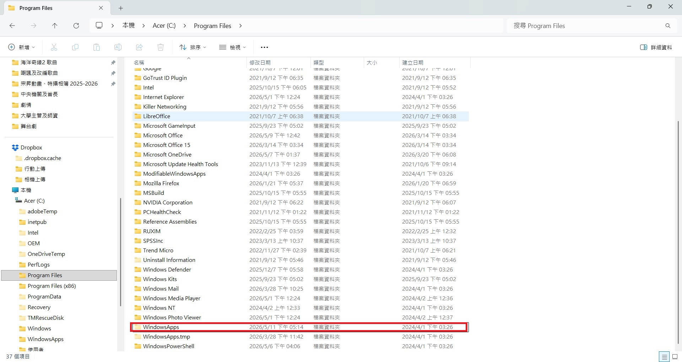Screen dimensions: 682x362
Task: Sort by the 大小 column header
Action: point(381,62)
